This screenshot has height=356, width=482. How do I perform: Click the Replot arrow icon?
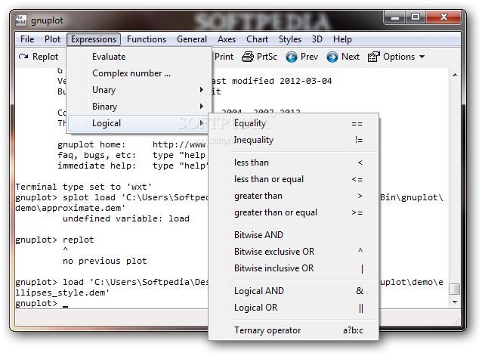(x=23, y=57)
